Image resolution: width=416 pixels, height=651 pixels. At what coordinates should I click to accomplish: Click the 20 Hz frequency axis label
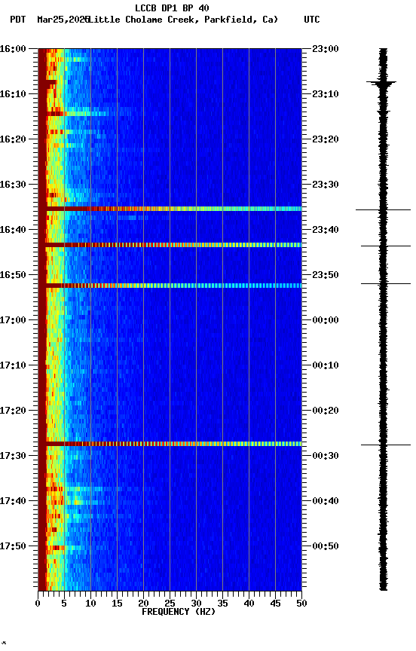tap(143, 604)
